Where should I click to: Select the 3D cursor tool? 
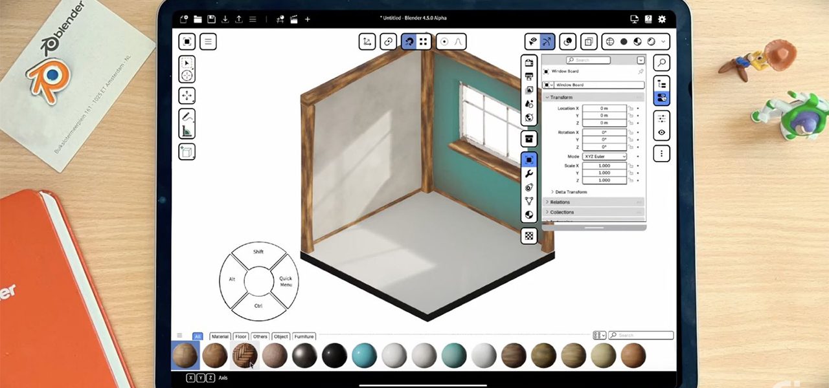click(x=187, y=76)
